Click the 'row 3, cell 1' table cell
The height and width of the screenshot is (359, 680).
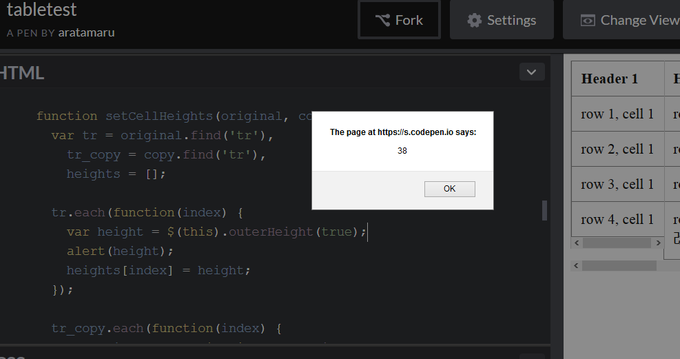(617, 184)
